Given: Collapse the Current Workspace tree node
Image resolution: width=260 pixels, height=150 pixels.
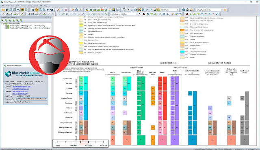Looking at the screenshot, I should pyautogui.click(x=2, y=23).
